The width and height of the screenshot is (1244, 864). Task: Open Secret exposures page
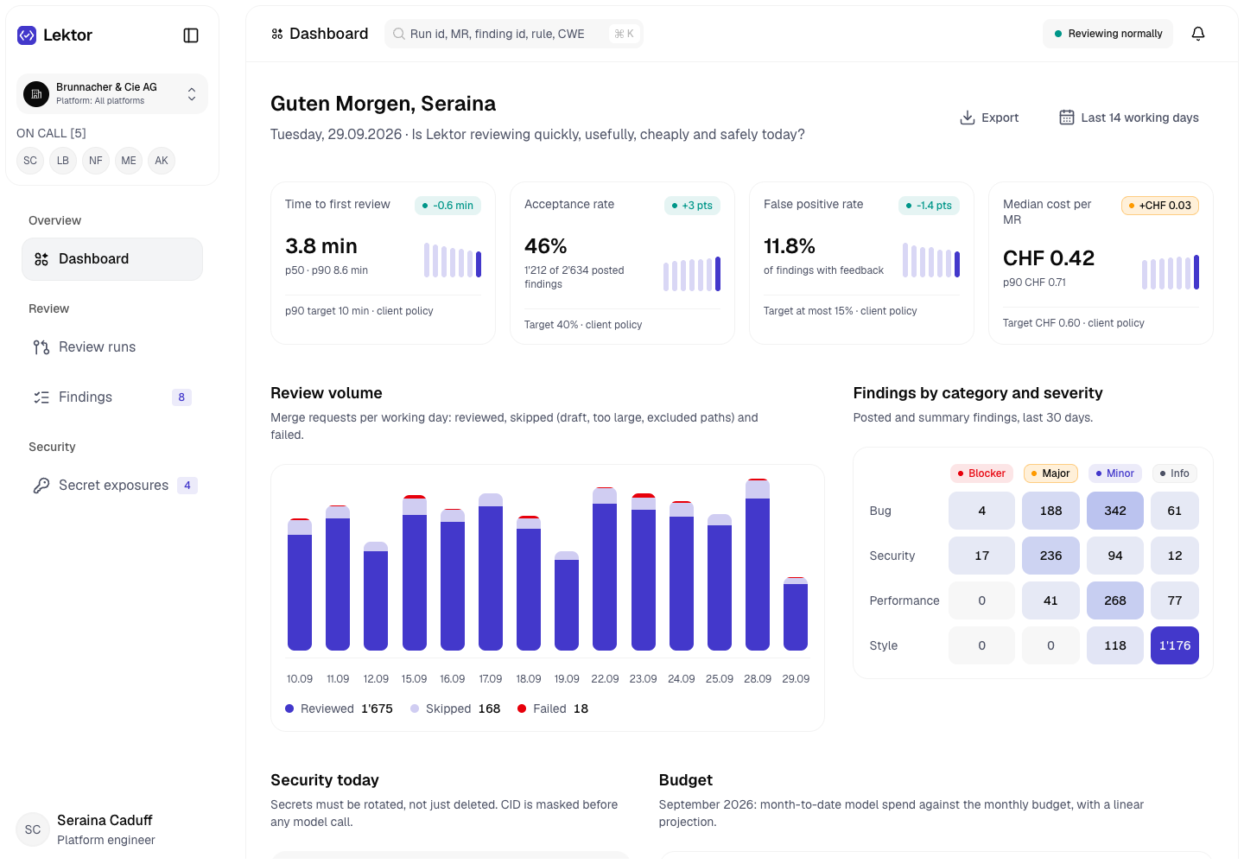point(112,486)
